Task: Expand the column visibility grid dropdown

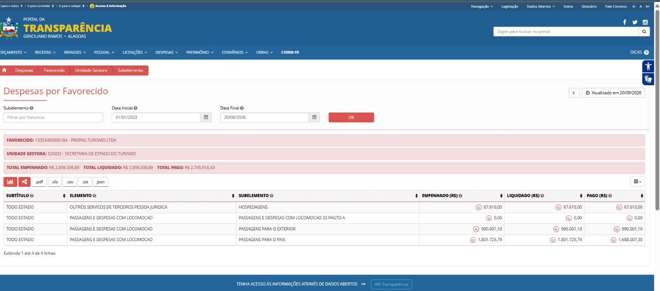Action: tap(637, 182)
